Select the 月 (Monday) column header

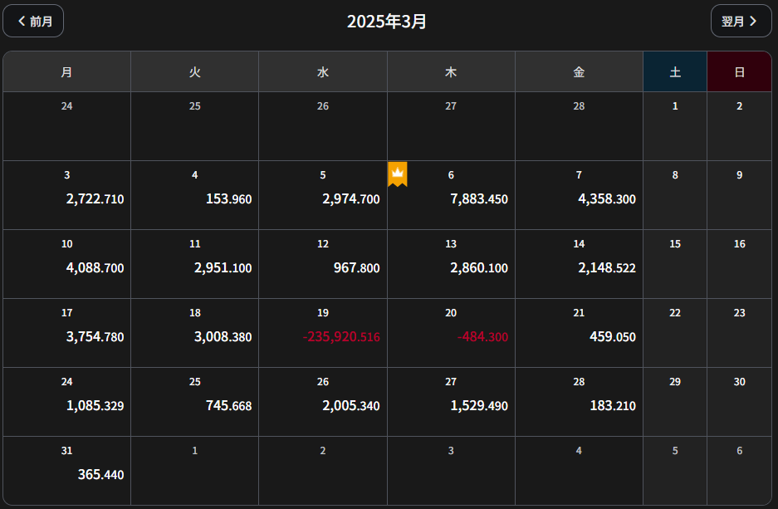pos(67,72)
